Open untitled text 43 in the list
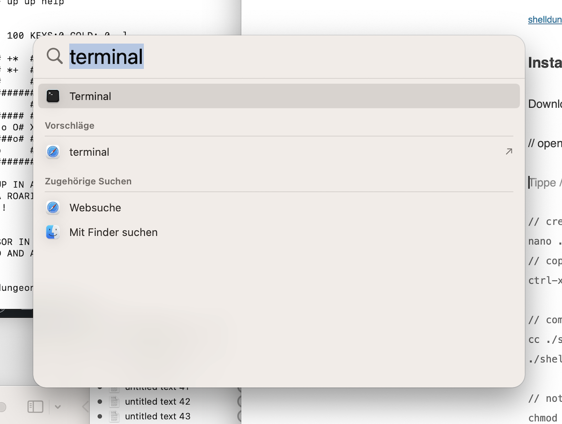Screen dimensions: 562x424 coord(157,416)
